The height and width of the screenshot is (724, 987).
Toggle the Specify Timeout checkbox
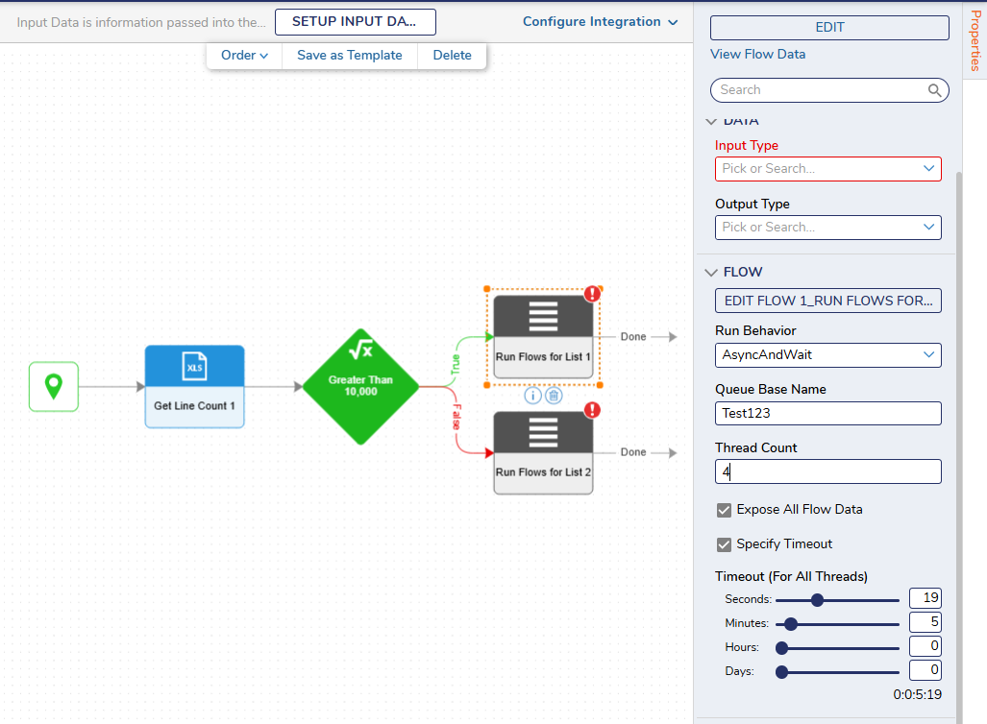725,544
